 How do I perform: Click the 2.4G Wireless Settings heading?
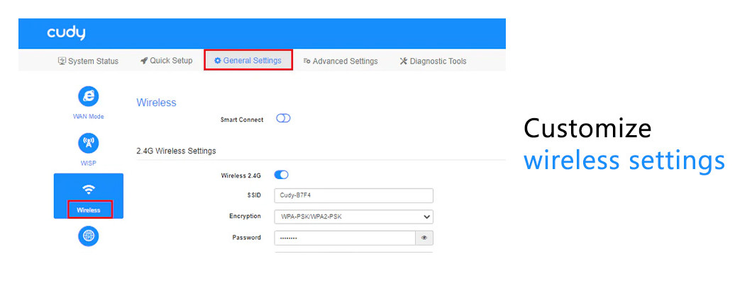click(176, 151)
